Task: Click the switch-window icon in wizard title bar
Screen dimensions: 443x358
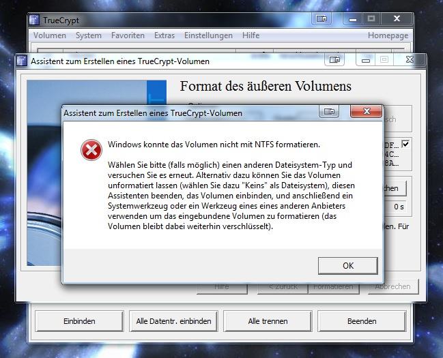Action: point(334,60)
